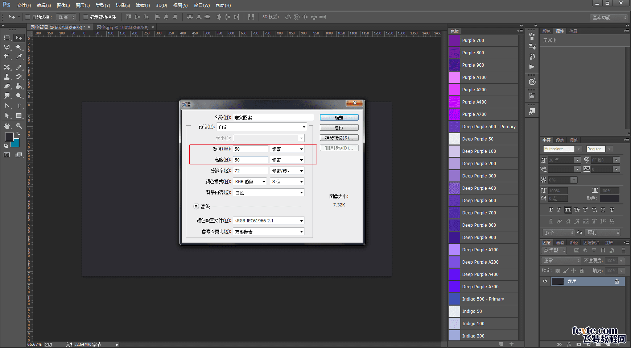This screenshot has width=631, height=348.
Task: Click the resolution (分辨率) input field
Action: [x=250, y=171]
